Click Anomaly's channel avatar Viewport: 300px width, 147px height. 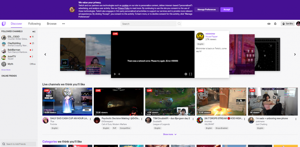[x=200, y=120]
